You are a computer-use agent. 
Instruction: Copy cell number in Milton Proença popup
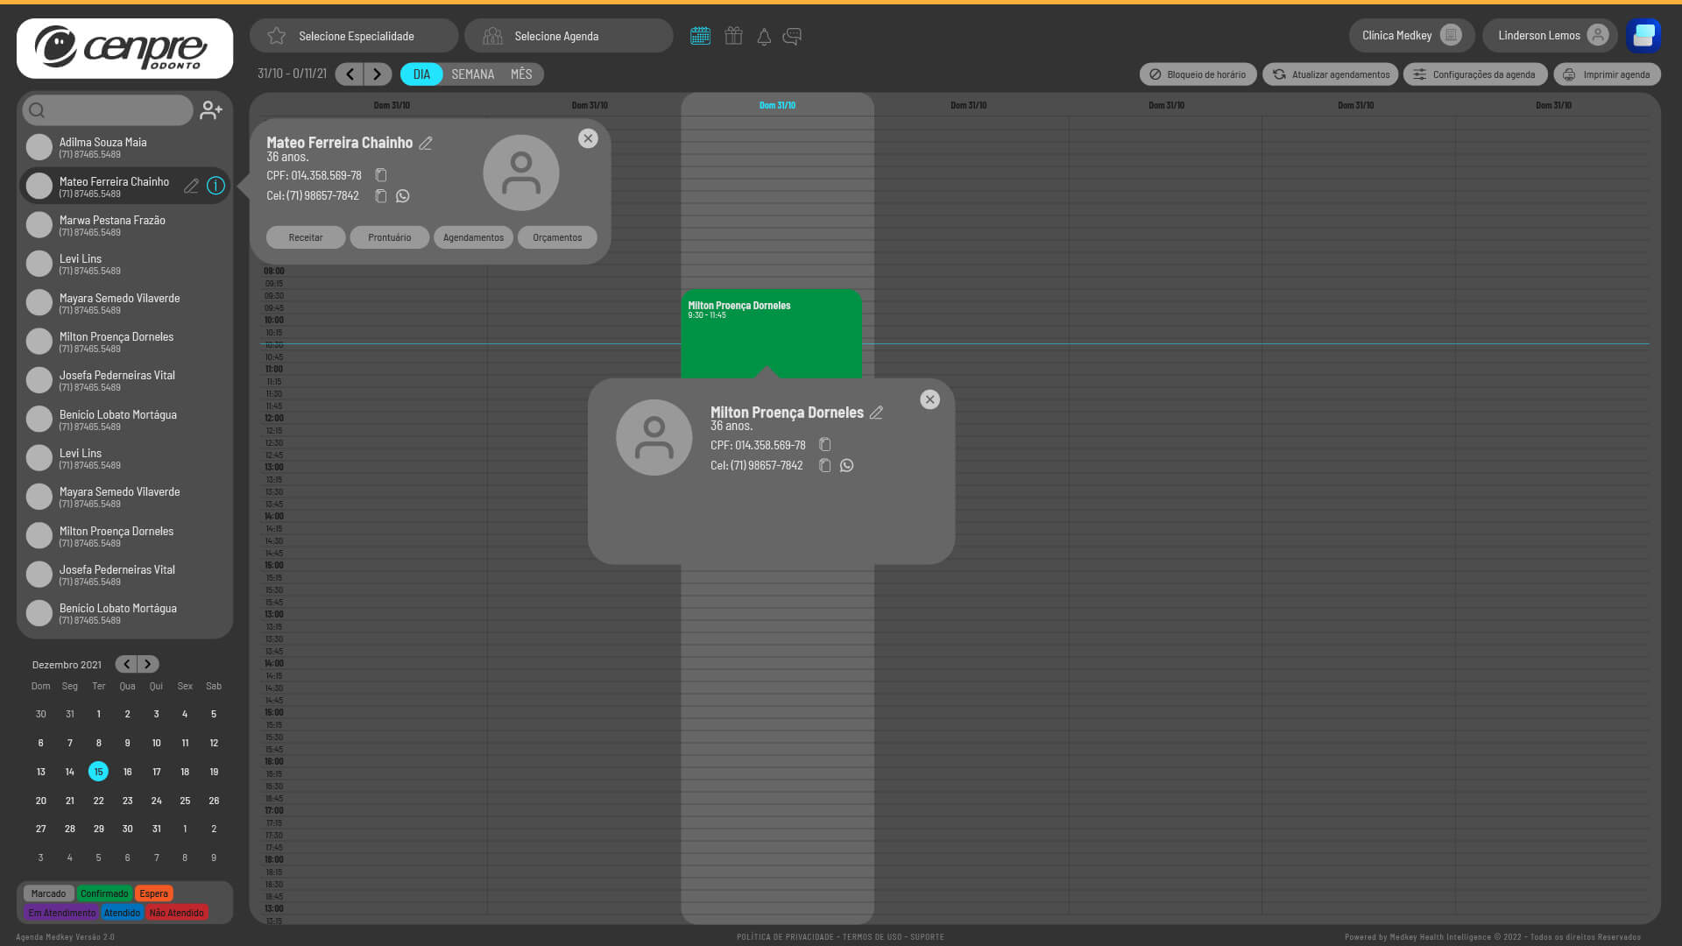(x=824, y=466)
